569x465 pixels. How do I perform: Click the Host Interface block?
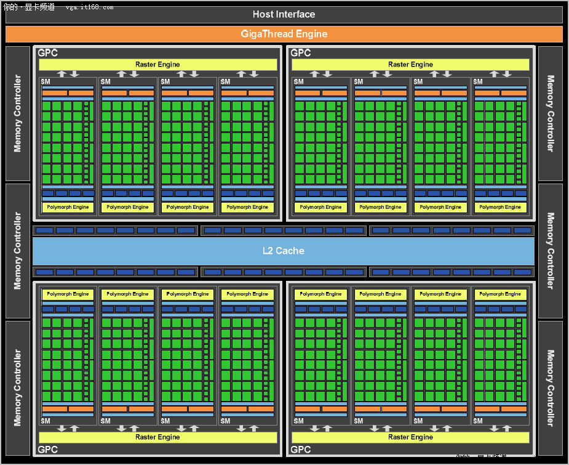coord(284,14)
